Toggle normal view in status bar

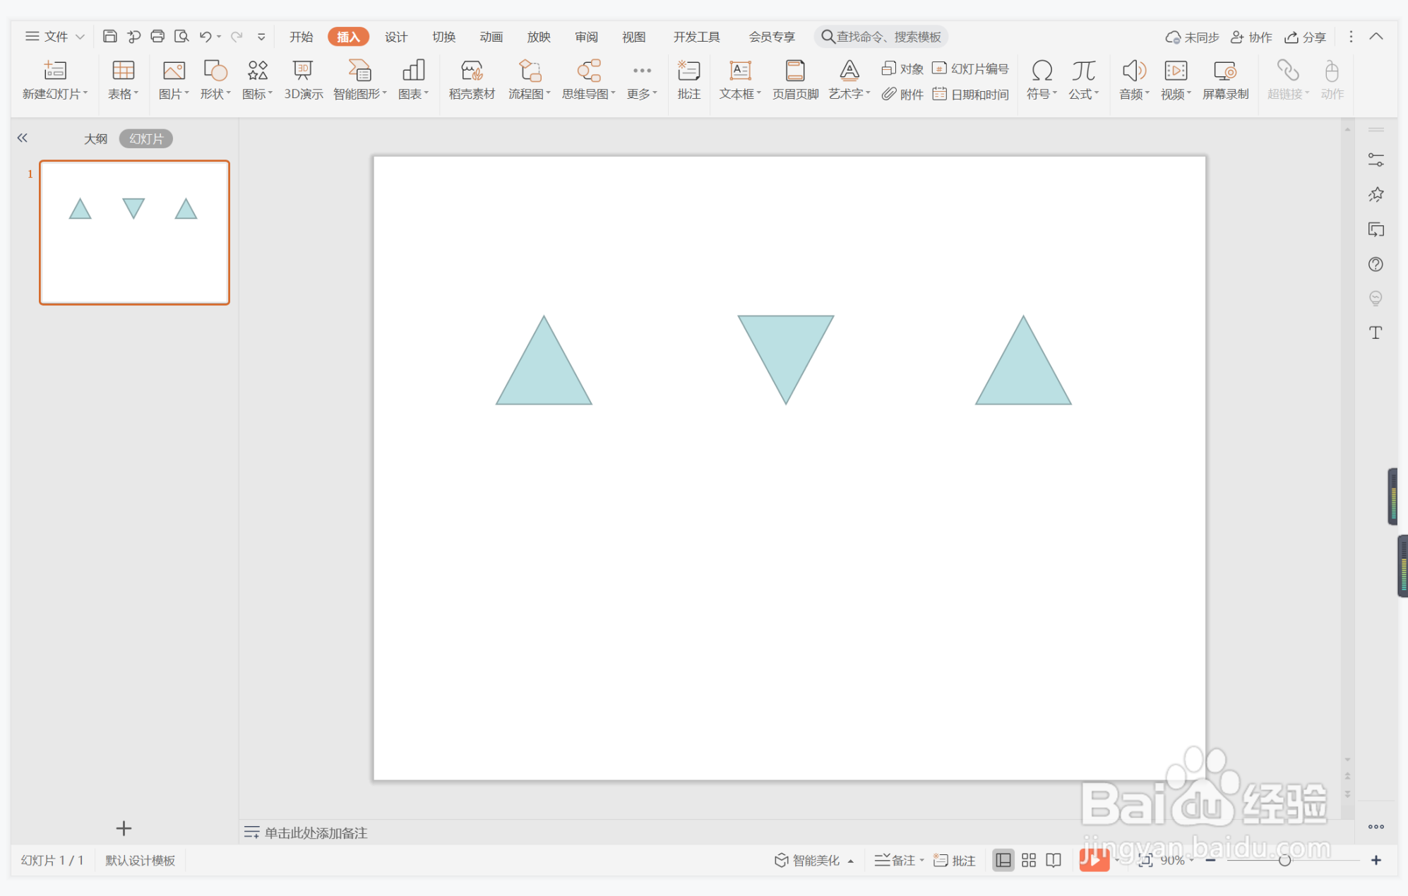click(1003, 860)
